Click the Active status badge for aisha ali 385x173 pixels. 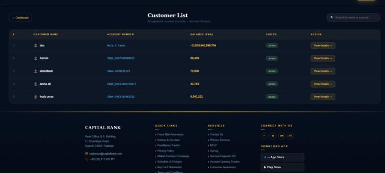coord(272,84)
